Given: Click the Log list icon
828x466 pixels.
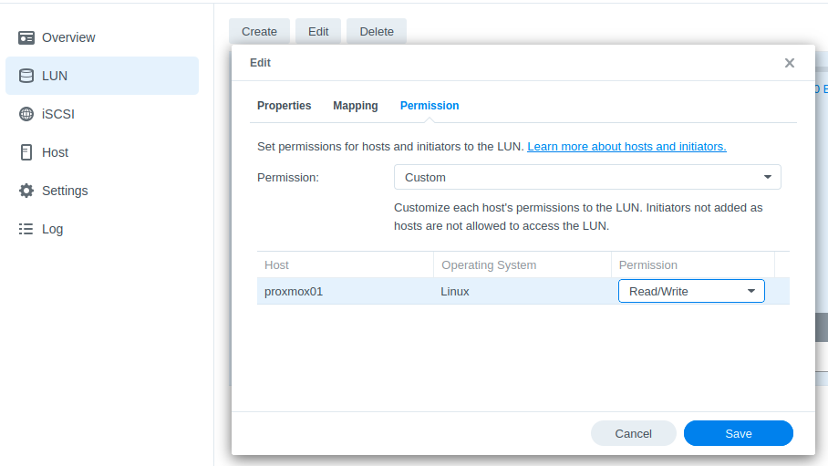Looking at the screenshot, I should 26,229.
